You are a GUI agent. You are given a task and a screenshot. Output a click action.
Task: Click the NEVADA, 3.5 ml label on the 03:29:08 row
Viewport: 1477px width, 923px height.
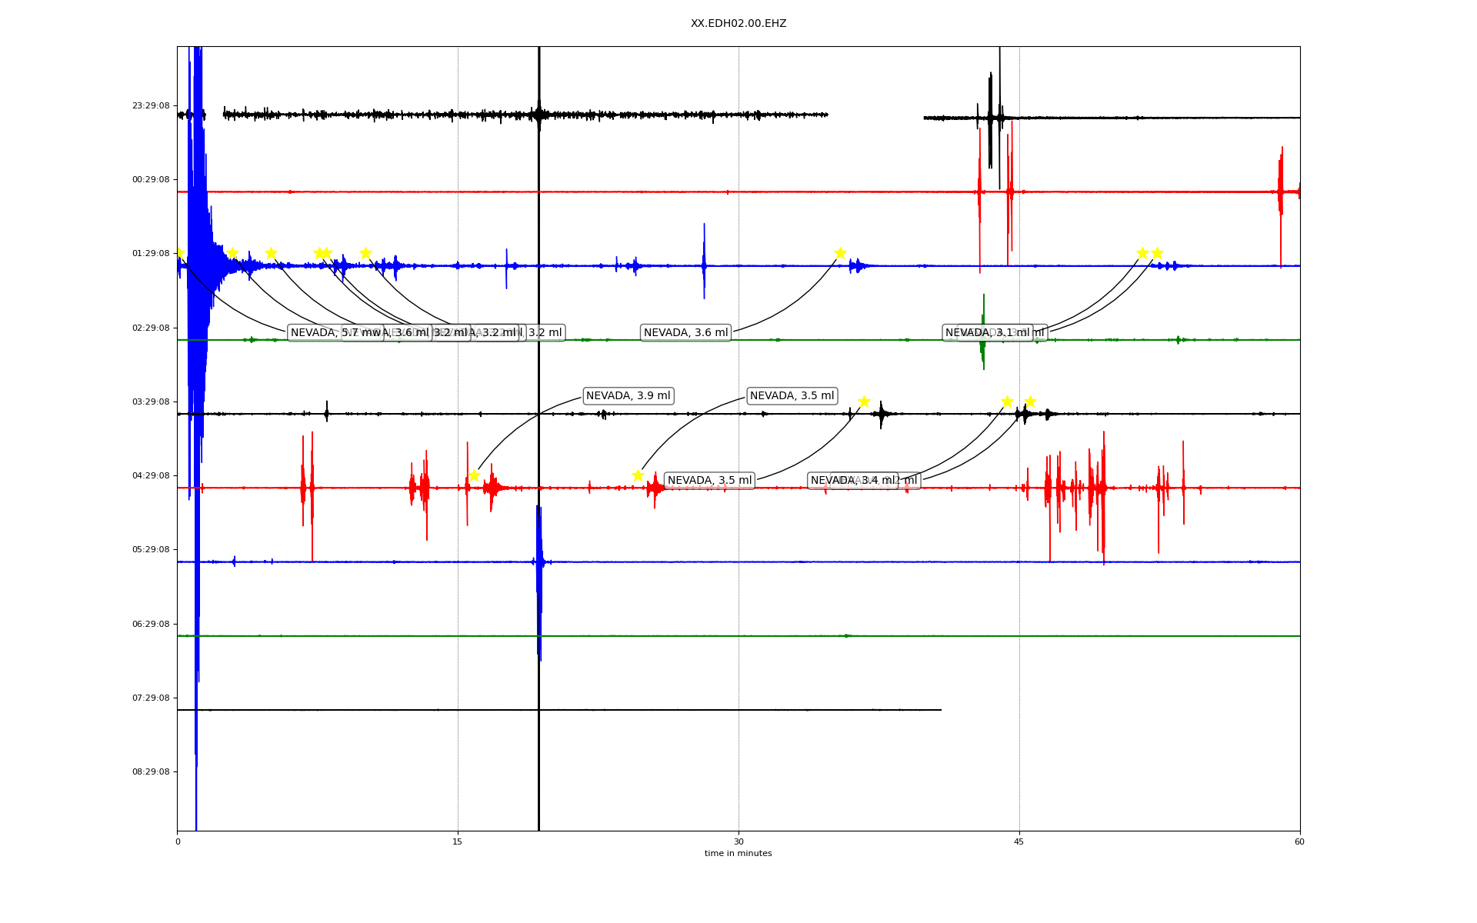(x=792, y=396)
